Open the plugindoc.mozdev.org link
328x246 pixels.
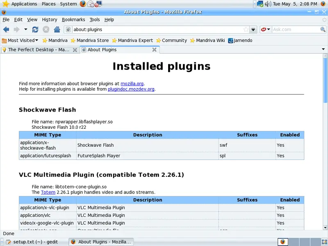click(x=131, y=89)
